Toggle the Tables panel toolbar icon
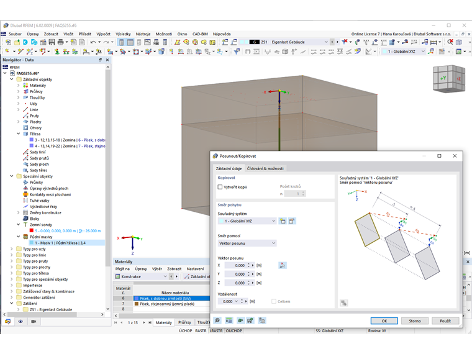472x354 pixels. (130, 42)
